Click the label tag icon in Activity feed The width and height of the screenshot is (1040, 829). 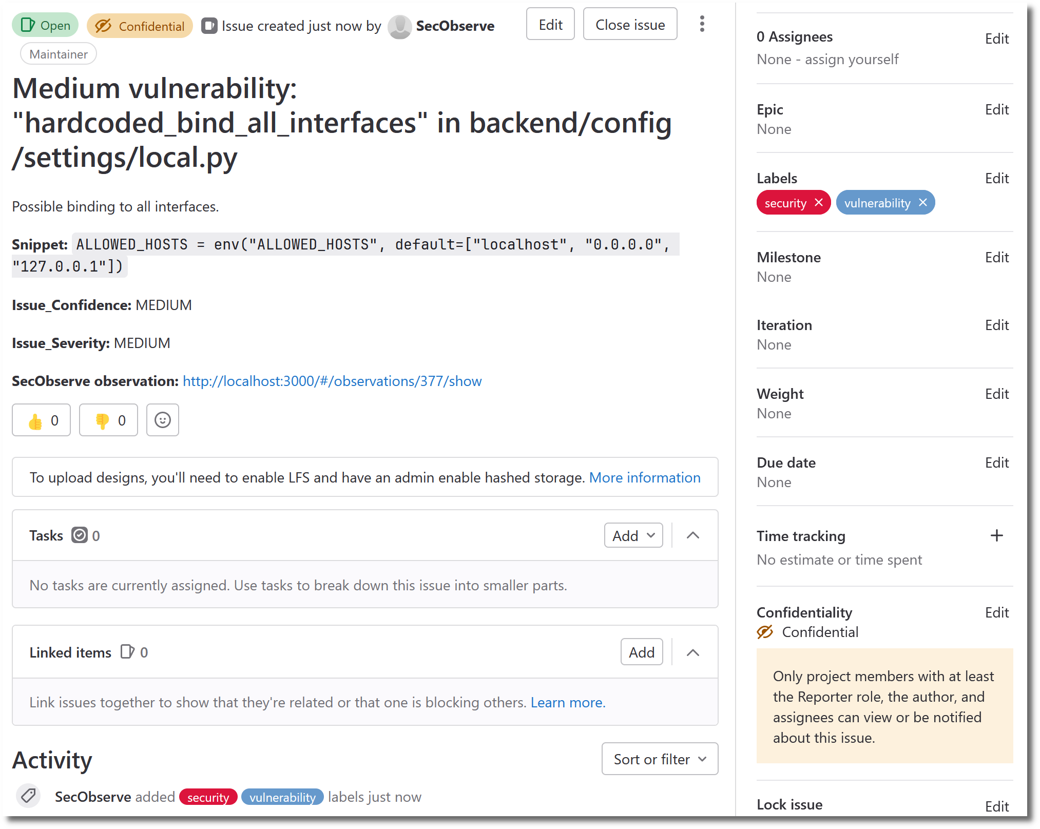coord(28,796)
